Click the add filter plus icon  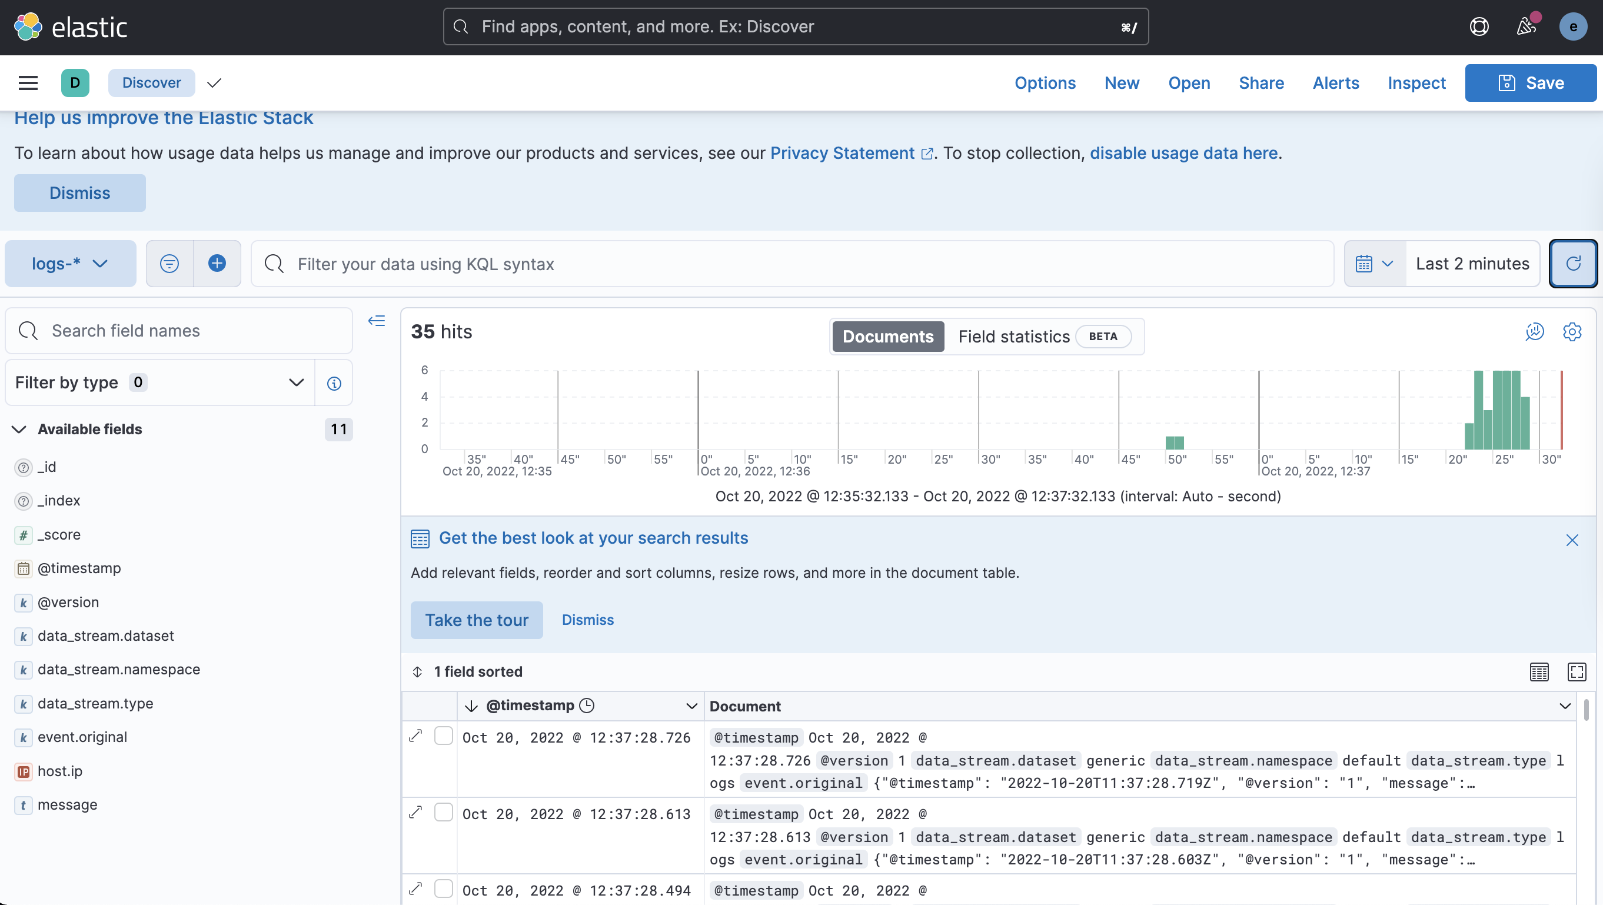217,263
